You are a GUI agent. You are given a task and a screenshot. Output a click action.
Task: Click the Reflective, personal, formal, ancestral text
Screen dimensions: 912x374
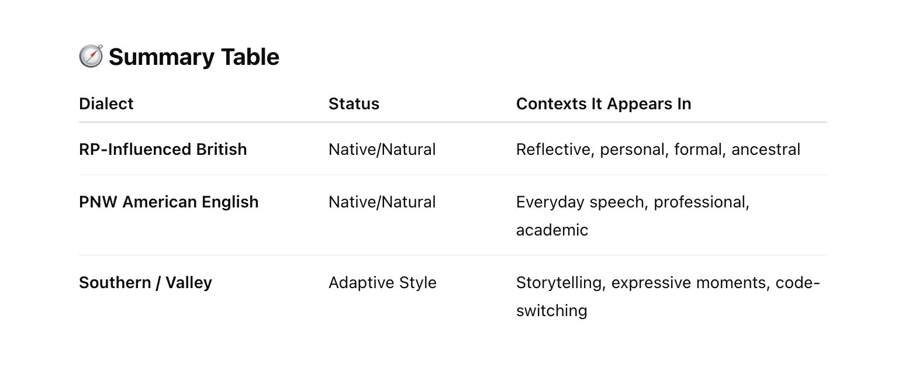[x=658, y=150]
